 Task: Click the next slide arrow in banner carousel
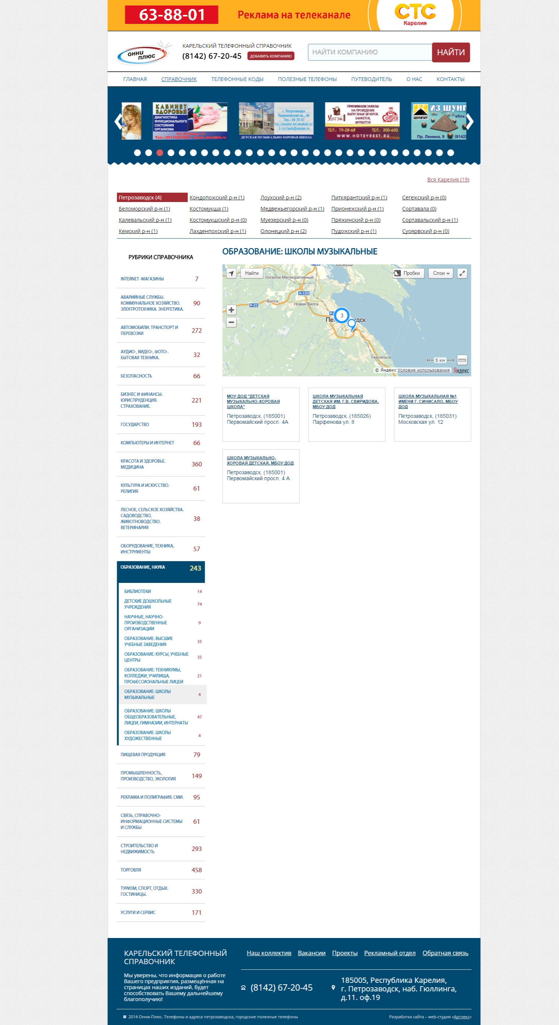pos(470,121)
